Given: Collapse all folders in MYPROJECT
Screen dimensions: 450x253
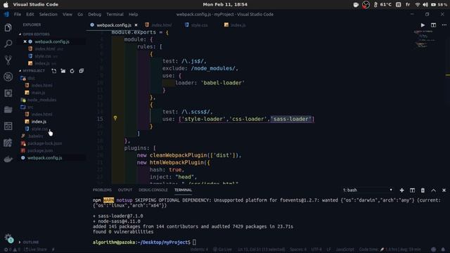Looking at the screenshot, I should (x=82, y=71).
